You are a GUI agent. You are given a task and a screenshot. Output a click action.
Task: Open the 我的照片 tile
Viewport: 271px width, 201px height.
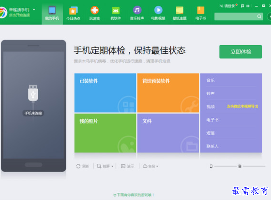pyautogui.click(x=105, y=133)
